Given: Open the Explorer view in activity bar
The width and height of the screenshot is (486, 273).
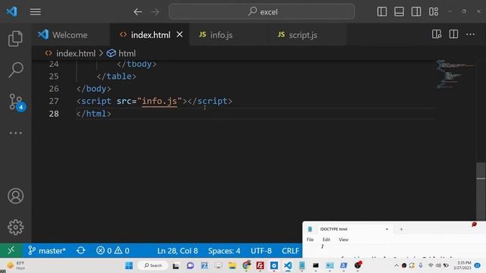Looking at the screenshot, I should click(x=15, y=39).
